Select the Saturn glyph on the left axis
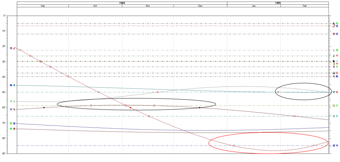 [x=14, y=109]
